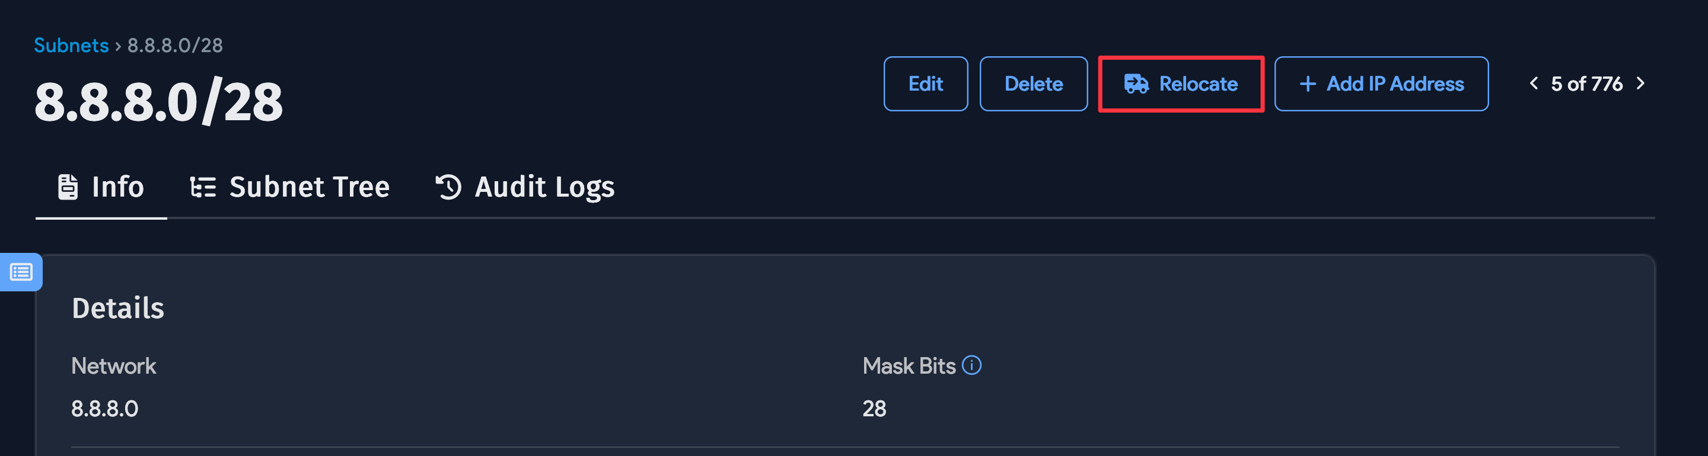The height and width of the screenshot is (456, 1708).
Task: Go to previous subnet with left chevron
Action: tap(1534, 84)
